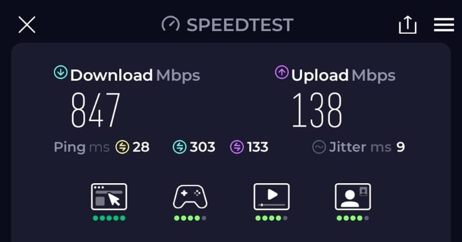Tap the five-dot rating under web browsing
Image resolution: width=462 pixels, height=242 pixels.
click(x=109, y=218)
